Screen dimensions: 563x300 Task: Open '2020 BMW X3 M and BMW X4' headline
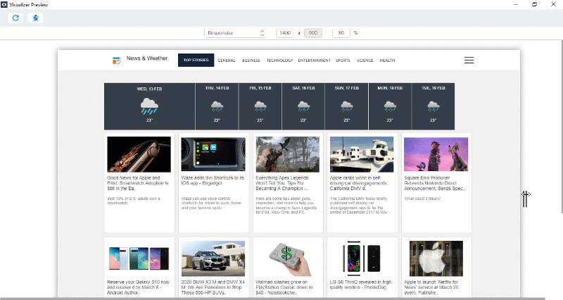tap(213, 287)
